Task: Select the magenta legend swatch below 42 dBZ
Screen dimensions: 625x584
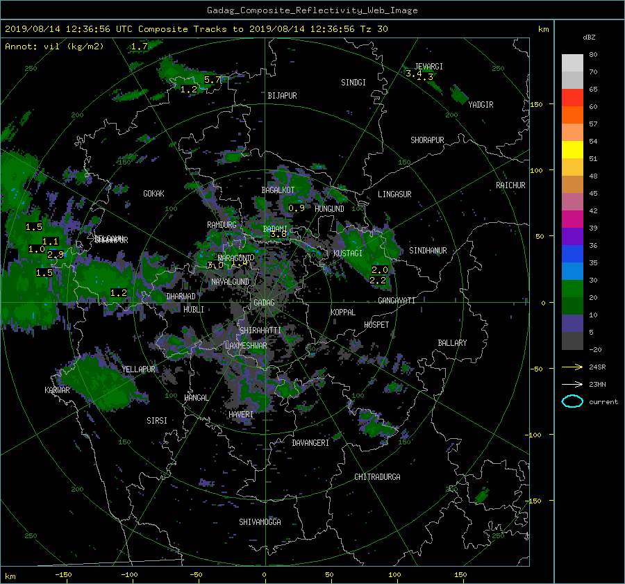Action: click(572, 219)
